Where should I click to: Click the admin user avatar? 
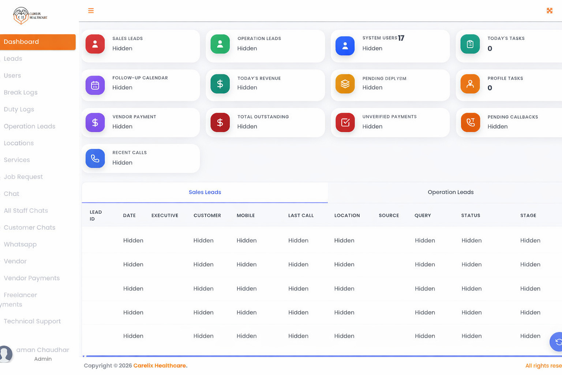(6, 354)
